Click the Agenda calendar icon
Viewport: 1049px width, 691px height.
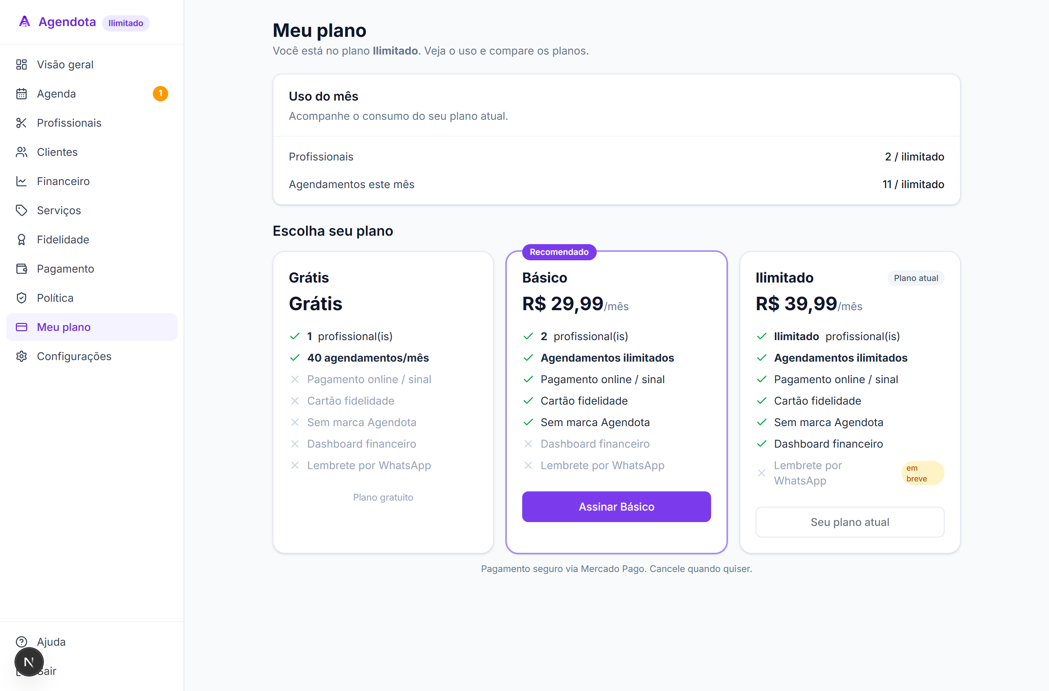click(x=22, y=94)
